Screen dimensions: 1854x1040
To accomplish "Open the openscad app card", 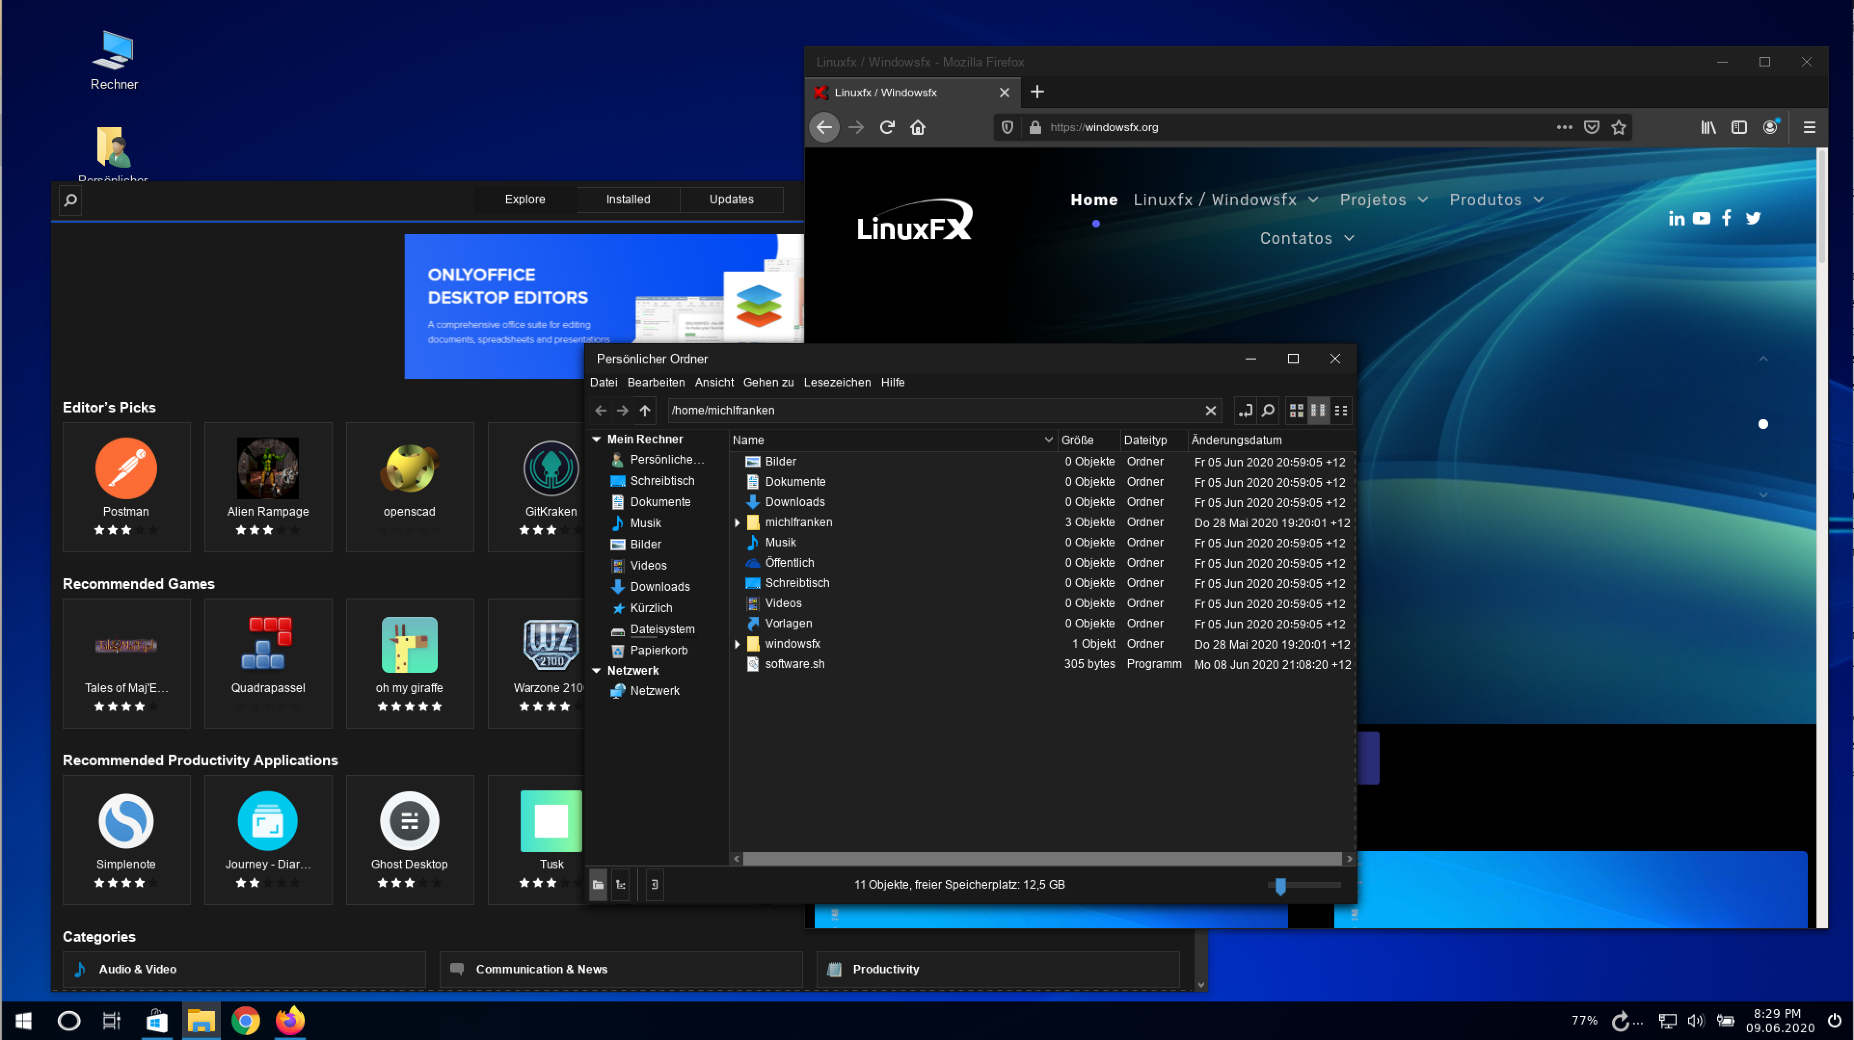I will pyautogui.click(x=410, y=487).
